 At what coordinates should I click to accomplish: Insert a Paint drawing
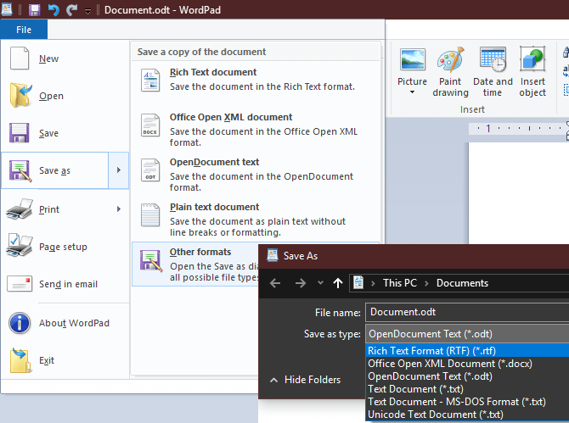[450, 72]
